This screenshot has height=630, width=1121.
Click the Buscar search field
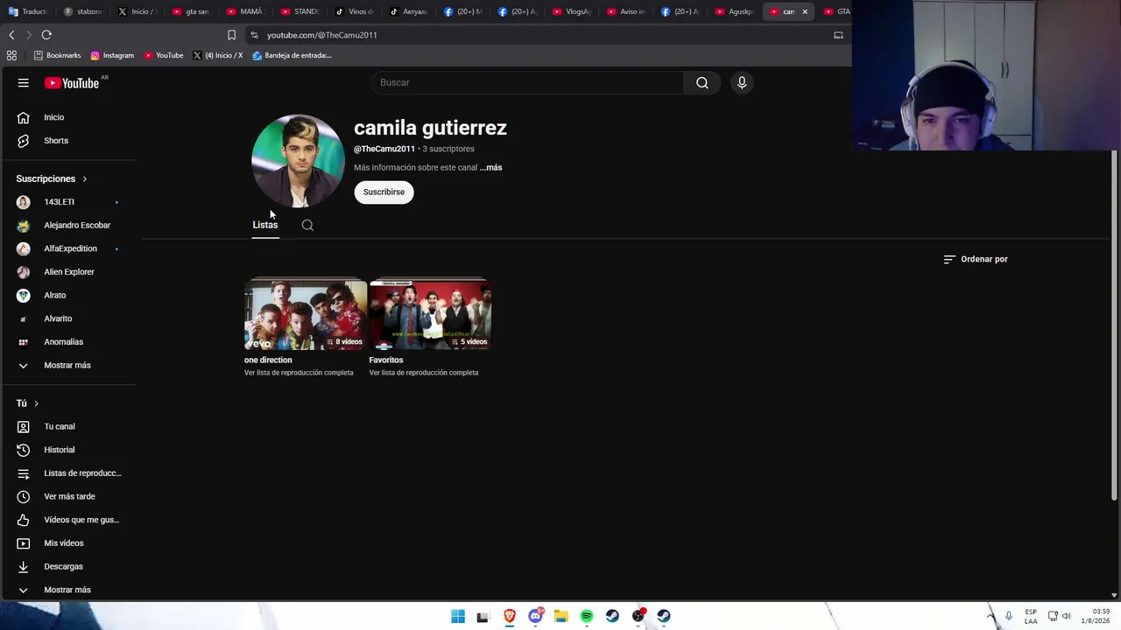coord(527,82)
